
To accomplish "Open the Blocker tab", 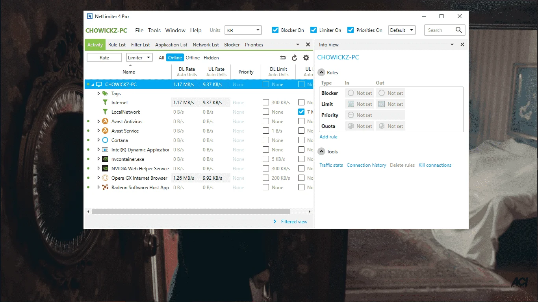I will 232,45.
